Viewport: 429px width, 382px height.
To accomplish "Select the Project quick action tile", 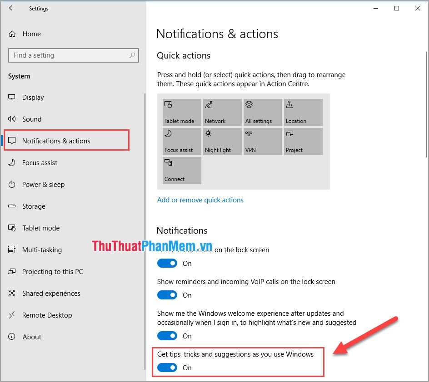I will pyautogui.click(x=303, y=142).
